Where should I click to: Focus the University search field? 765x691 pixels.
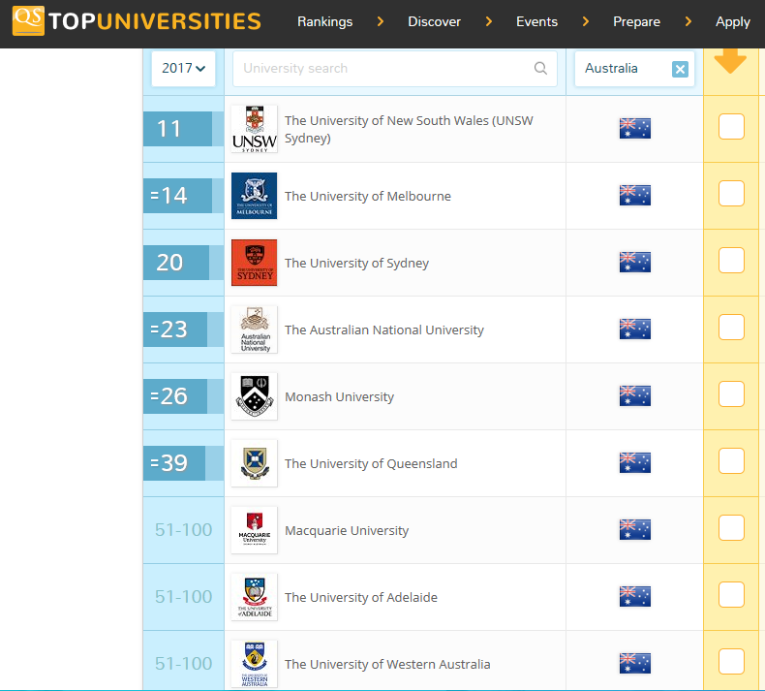[x=395, y=69]
